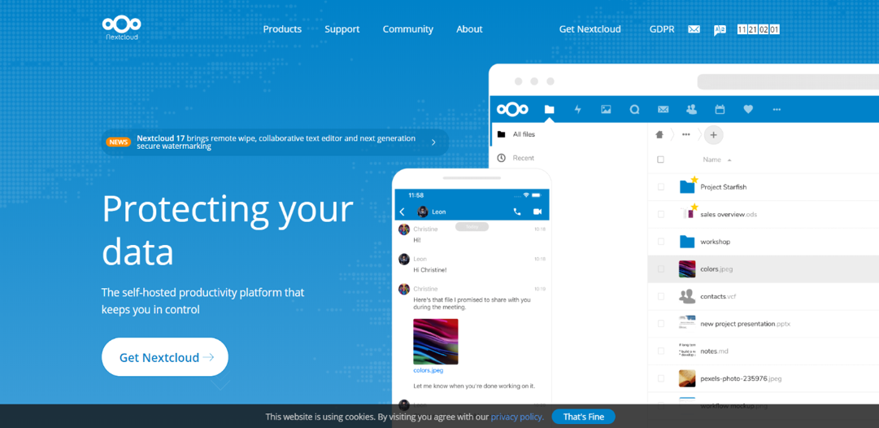The height and width of the screenshot is (428, 879).
Task: Check the contacts.vcf row checkbox
Action: point(661,296)
